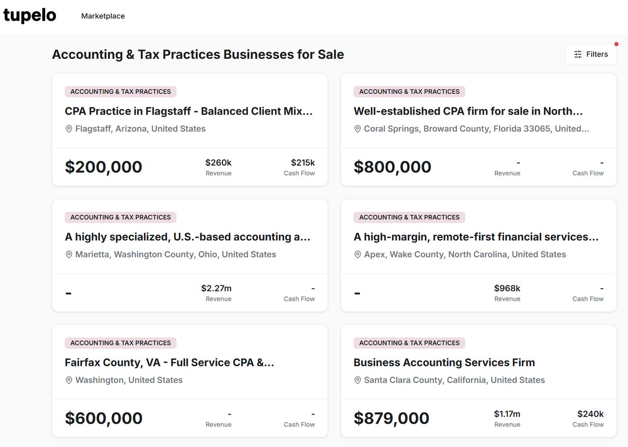Click category tag on Flagstaff listing card
This screenshot has height=447, width=628.
click(121, 91)
